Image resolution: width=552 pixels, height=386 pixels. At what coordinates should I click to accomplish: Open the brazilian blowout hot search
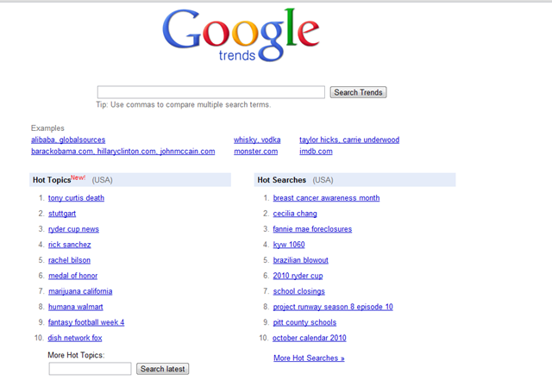coord(301,260)
